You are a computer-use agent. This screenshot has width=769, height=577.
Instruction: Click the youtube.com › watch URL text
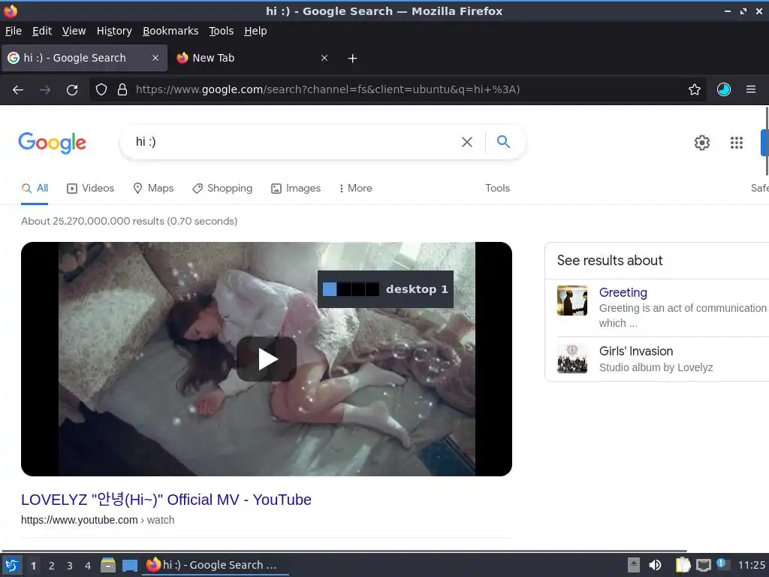(98, 520)
